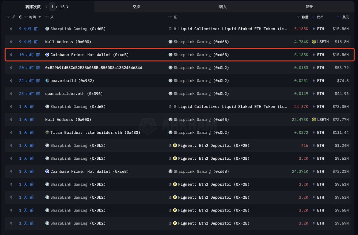Open the filter icon for the 数量 column
This screenshot has width=358, height=235.
(x=298, y=17)
